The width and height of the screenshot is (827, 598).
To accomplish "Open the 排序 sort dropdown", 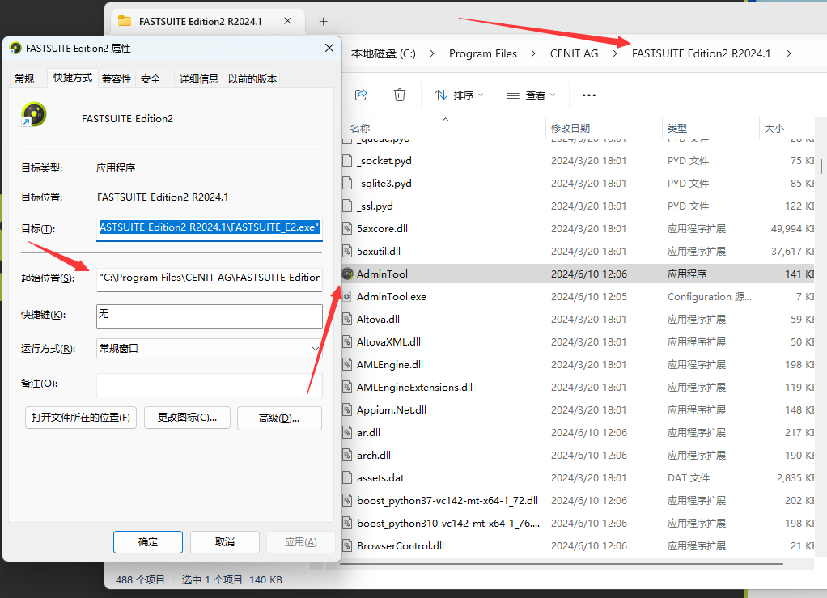I will click(x=459, y=95).
